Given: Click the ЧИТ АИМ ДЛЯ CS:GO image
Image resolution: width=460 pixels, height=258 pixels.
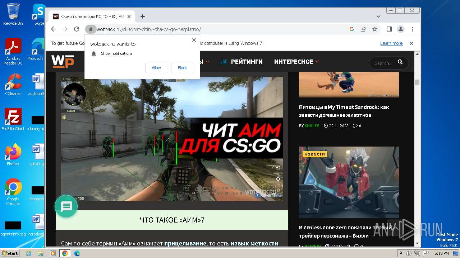Looking at the screenshot, I should (x=172, y=139).
